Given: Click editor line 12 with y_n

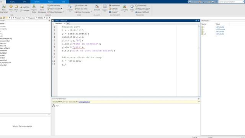Looking at the screenshot, I should click(x=64, y=64).
